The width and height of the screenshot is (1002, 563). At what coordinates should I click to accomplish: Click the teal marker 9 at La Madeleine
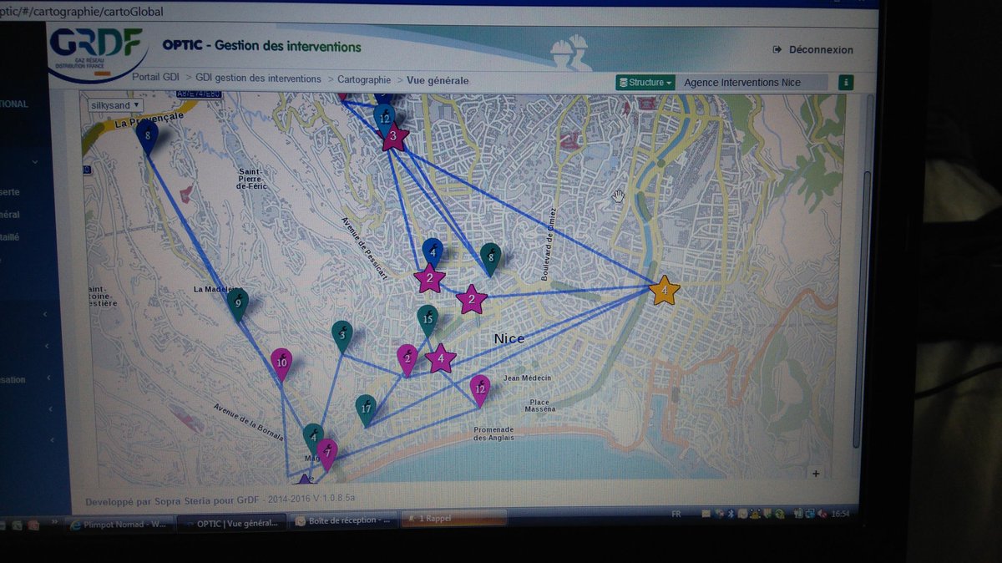tap(237, 302)
